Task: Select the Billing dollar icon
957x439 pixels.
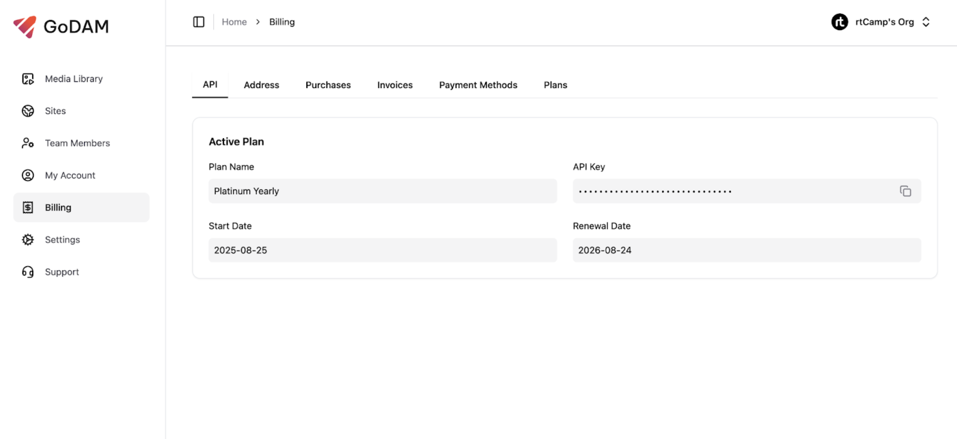Action: point(27,207)
